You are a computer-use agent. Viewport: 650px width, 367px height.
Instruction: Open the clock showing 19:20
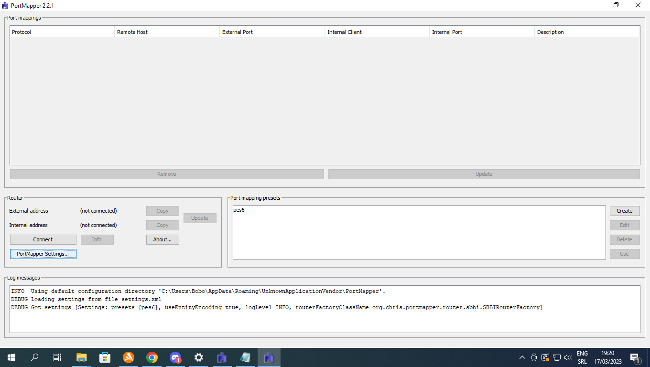[608, 357]
